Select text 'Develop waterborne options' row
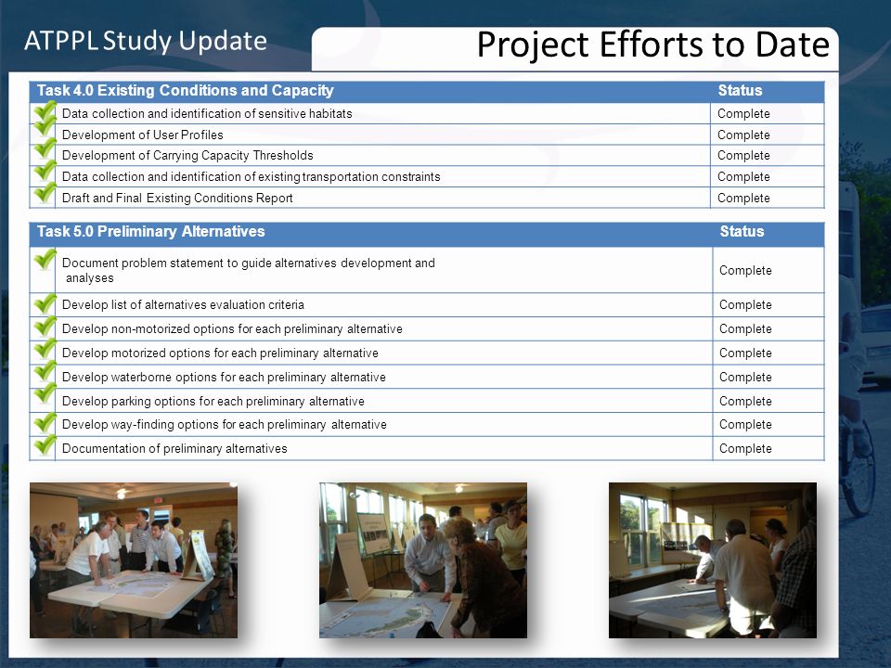891x668 pixels. [x=224, y=378]
